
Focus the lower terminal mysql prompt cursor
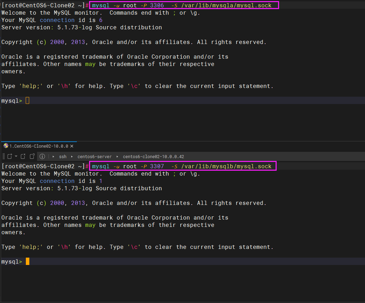(x=28, y=261)
